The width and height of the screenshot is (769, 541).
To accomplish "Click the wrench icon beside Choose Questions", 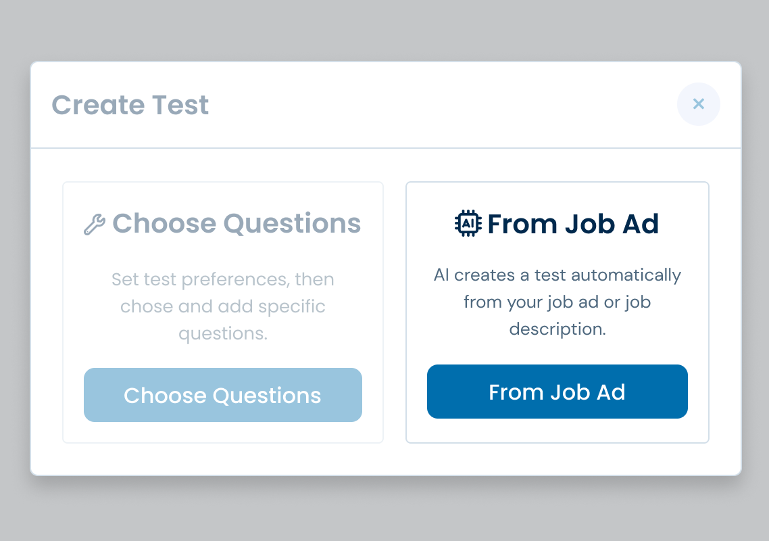I will click(95, 223).
